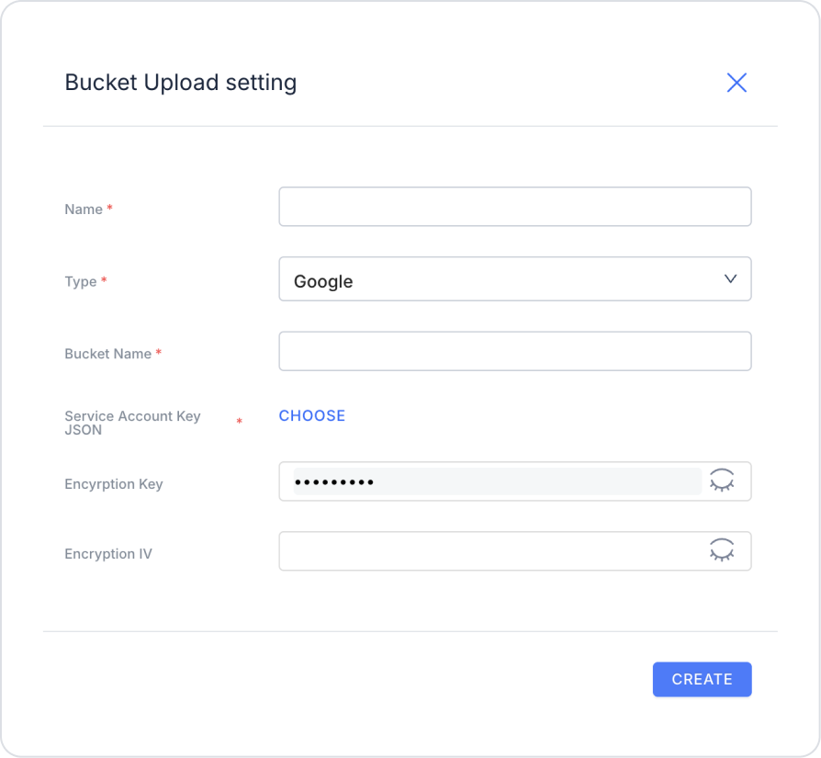Click the Type dropdown chevron arrow
Screen dimensions: 821x758
pos(730,278)
